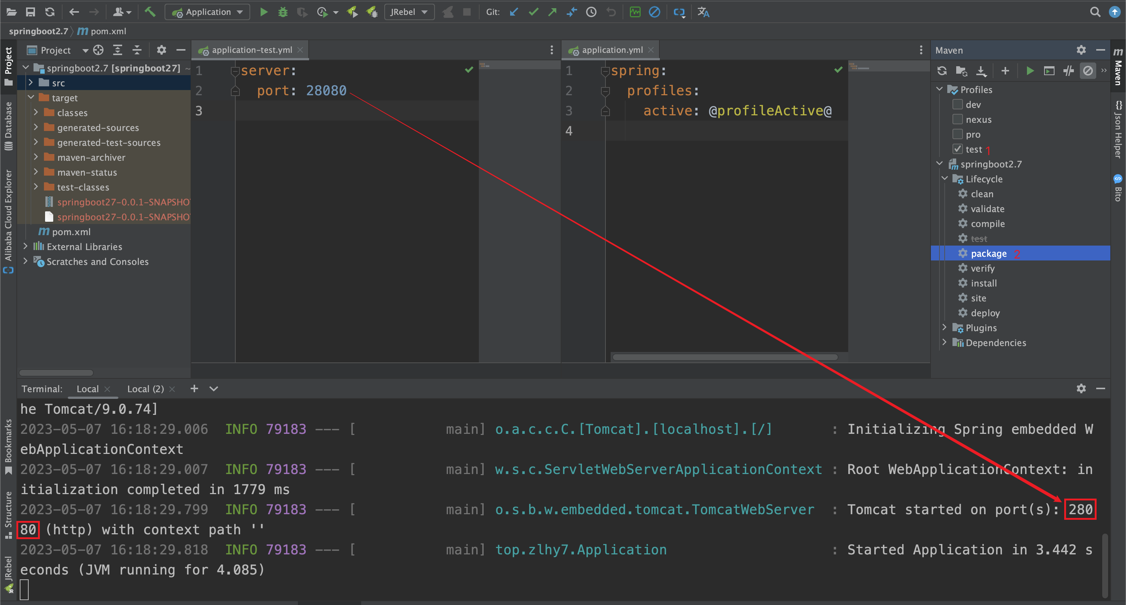Click the green Run Application button
This screenshot has width=1126, height=605.
(x=264, y=12)
